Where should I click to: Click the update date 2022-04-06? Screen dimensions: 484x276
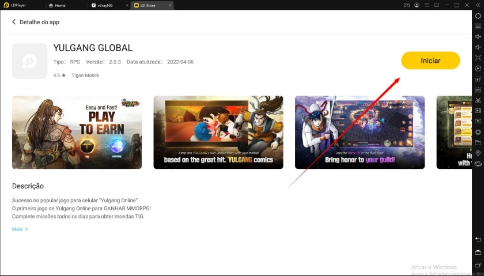pos(180,62)
